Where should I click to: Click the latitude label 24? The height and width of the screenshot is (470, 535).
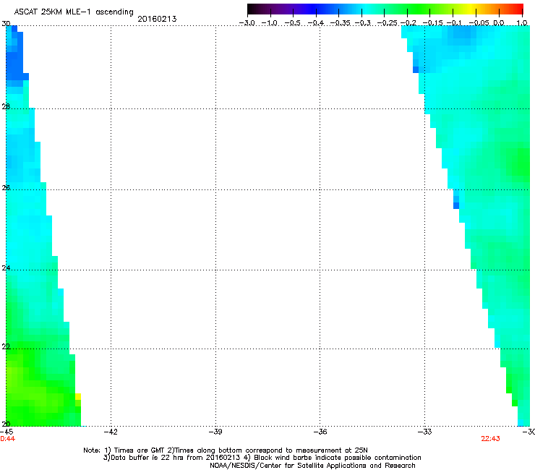tap(6, 268)
